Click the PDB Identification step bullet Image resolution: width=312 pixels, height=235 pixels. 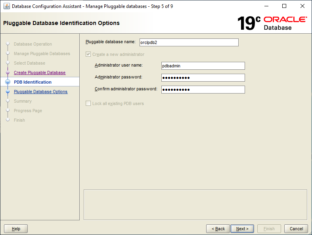(8, 82)
